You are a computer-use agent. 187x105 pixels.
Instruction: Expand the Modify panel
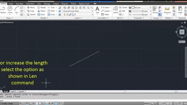tap(44, 18)
